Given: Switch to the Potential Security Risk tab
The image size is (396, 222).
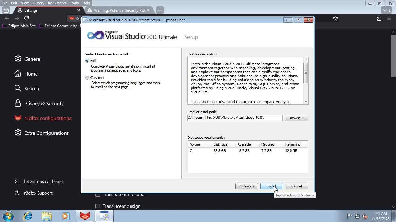Looking at the screenshot, I should (119, 10).
